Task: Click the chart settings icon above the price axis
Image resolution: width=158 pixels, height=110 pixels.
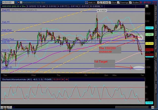Action: (x=147, y=6)
